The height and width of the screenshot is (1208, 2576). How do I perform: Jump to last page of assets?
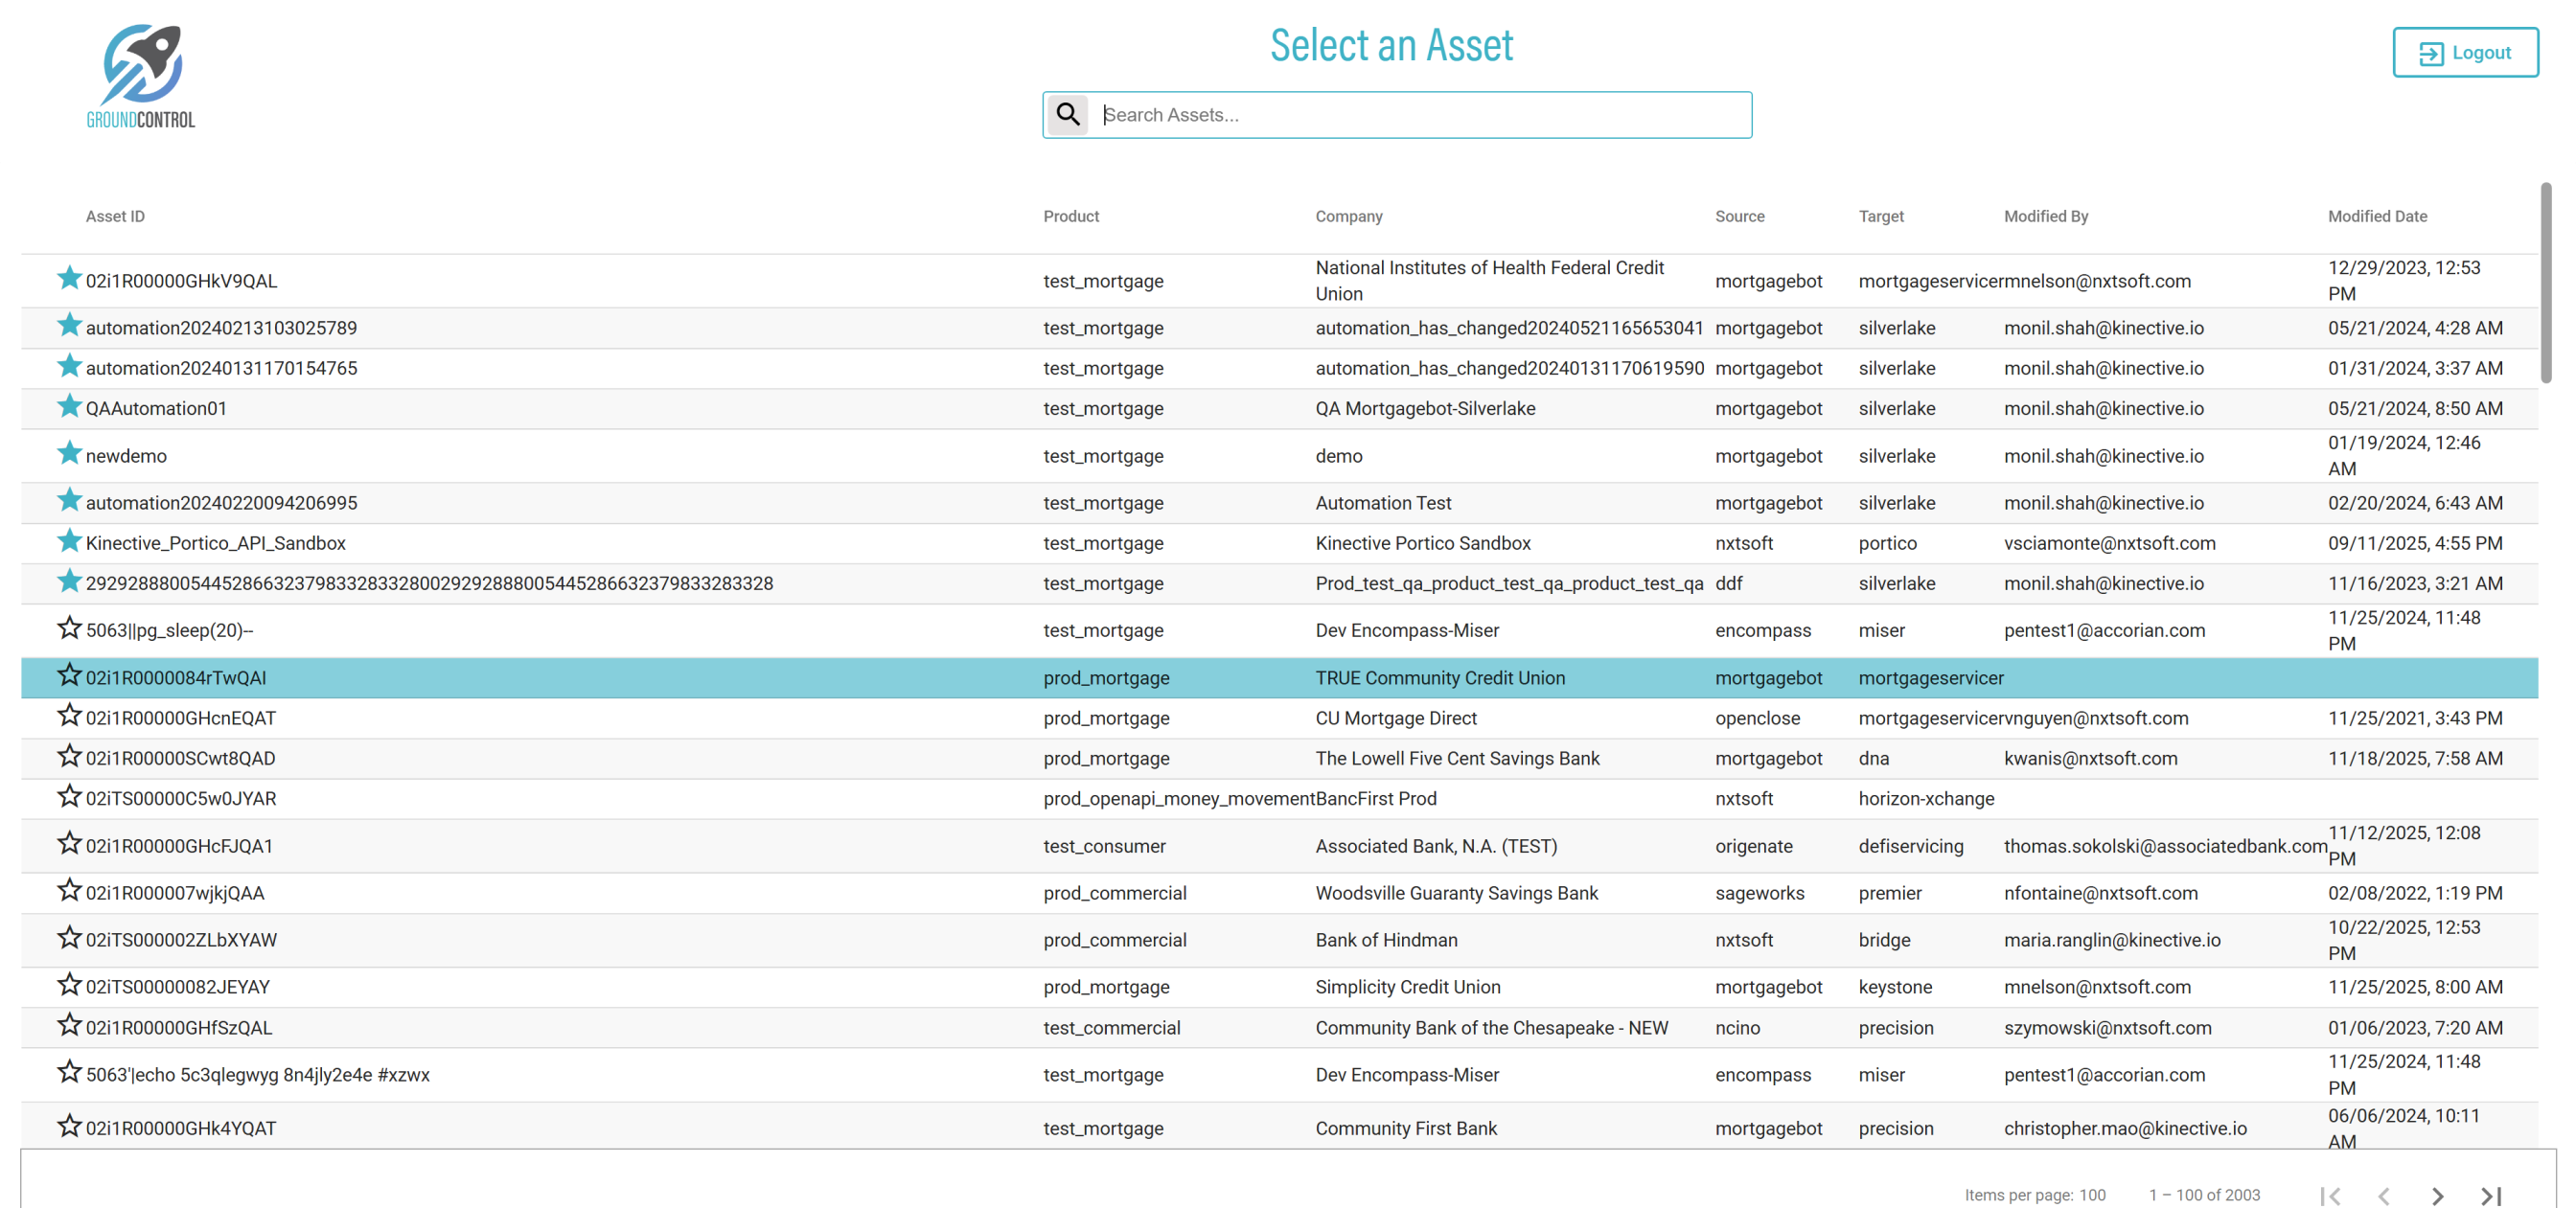pos(2491,1195)
